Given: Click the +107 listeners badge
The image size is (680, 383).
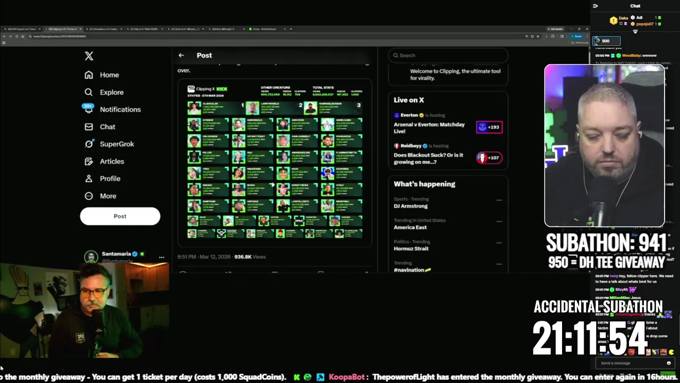Looking at the screenshot, I should pos(489,157).
